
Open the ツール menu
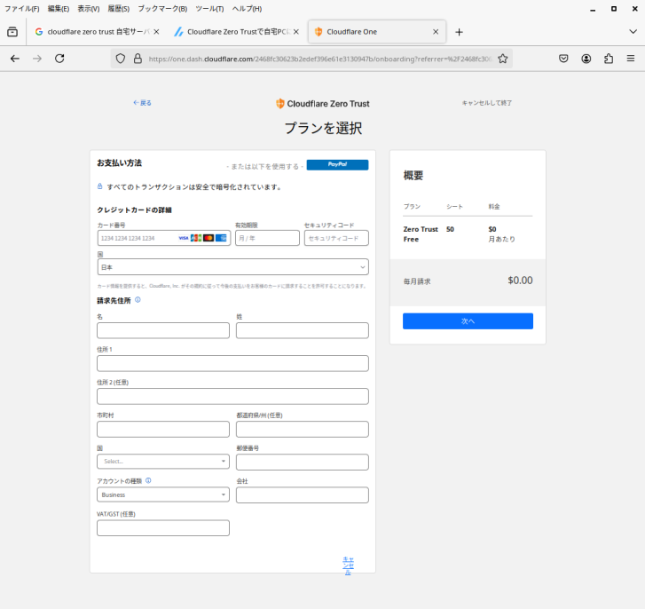[209, 9]
